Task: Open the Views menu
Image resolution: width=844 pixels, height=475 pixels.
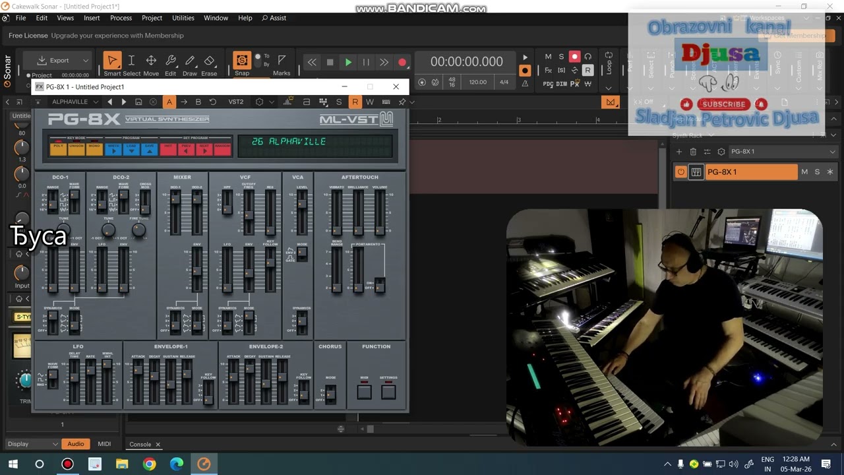Action: click(x=65, y=18)
